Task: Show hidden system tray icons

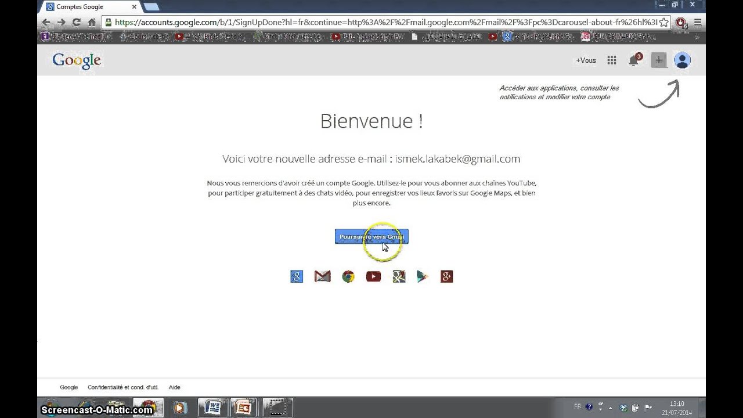Action: tap(611, 408)
